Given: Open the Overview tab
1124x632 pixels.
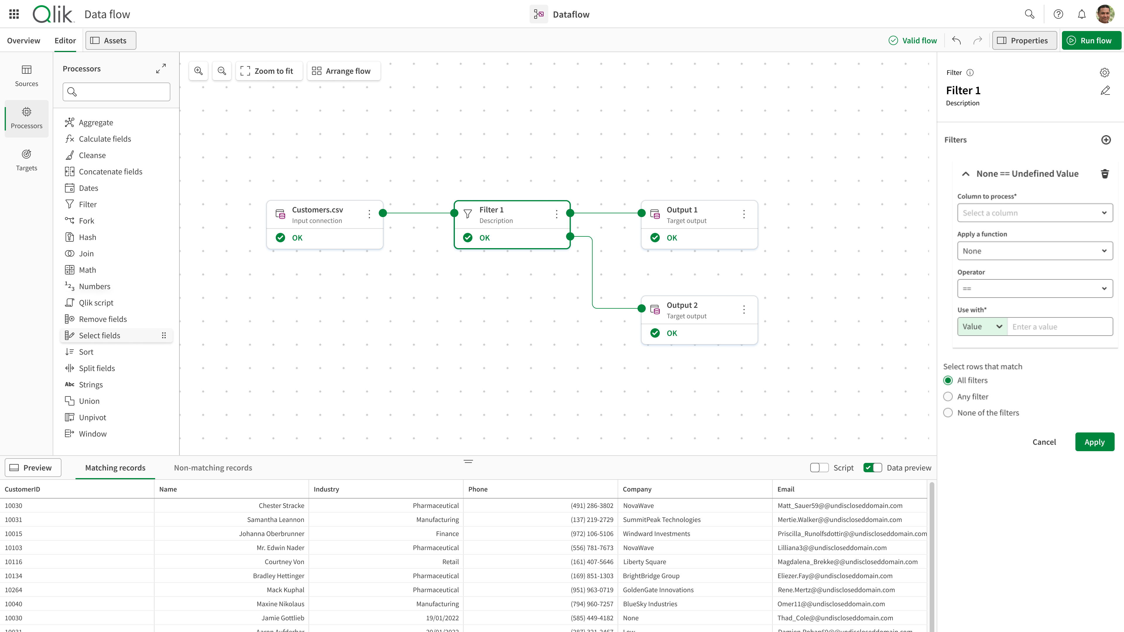Looking at the screenshot, I should pyautogui.click(x=23, y=40).
